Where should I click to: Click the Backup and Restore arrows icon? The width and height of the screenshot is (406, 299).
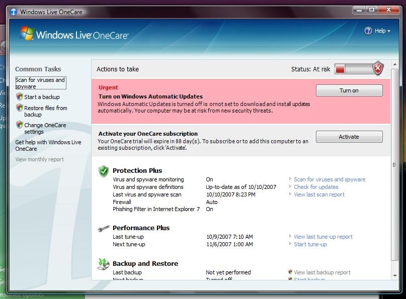click(104, 264)
